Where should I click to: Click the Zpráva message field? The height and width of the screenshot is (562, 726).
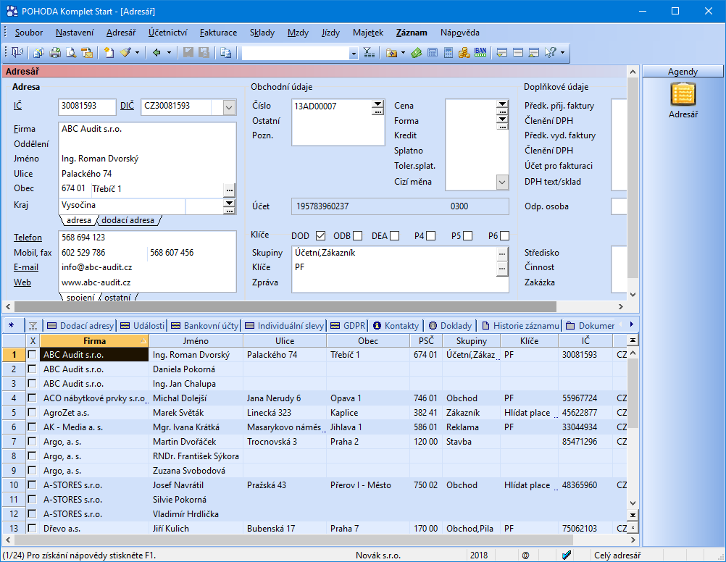[x=400, y=282]
